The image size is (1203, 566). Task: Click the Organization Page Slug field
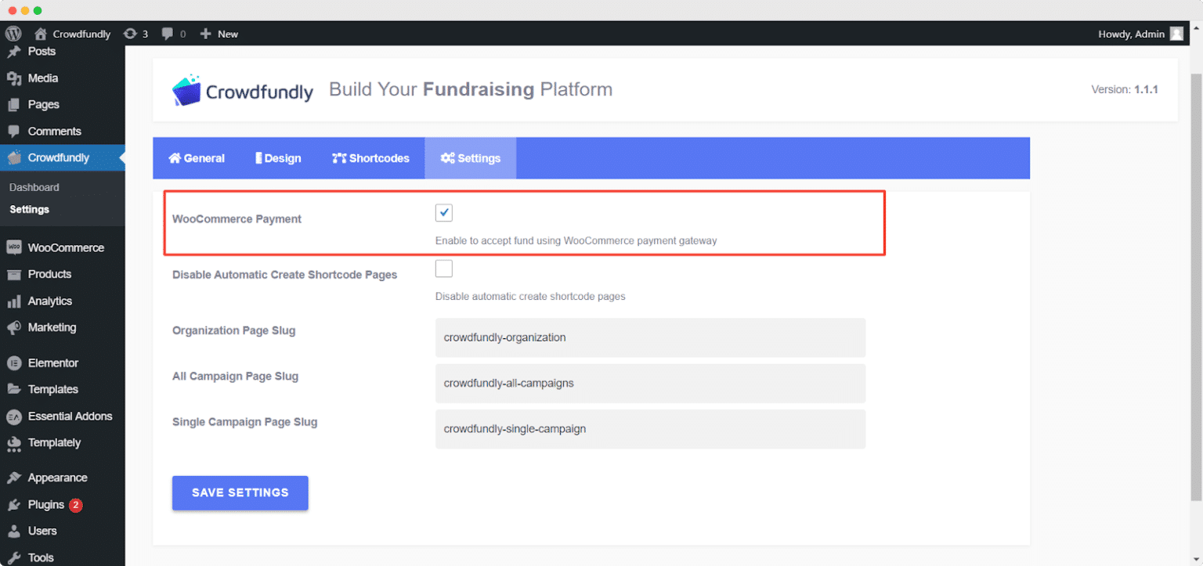coord(651,338)
